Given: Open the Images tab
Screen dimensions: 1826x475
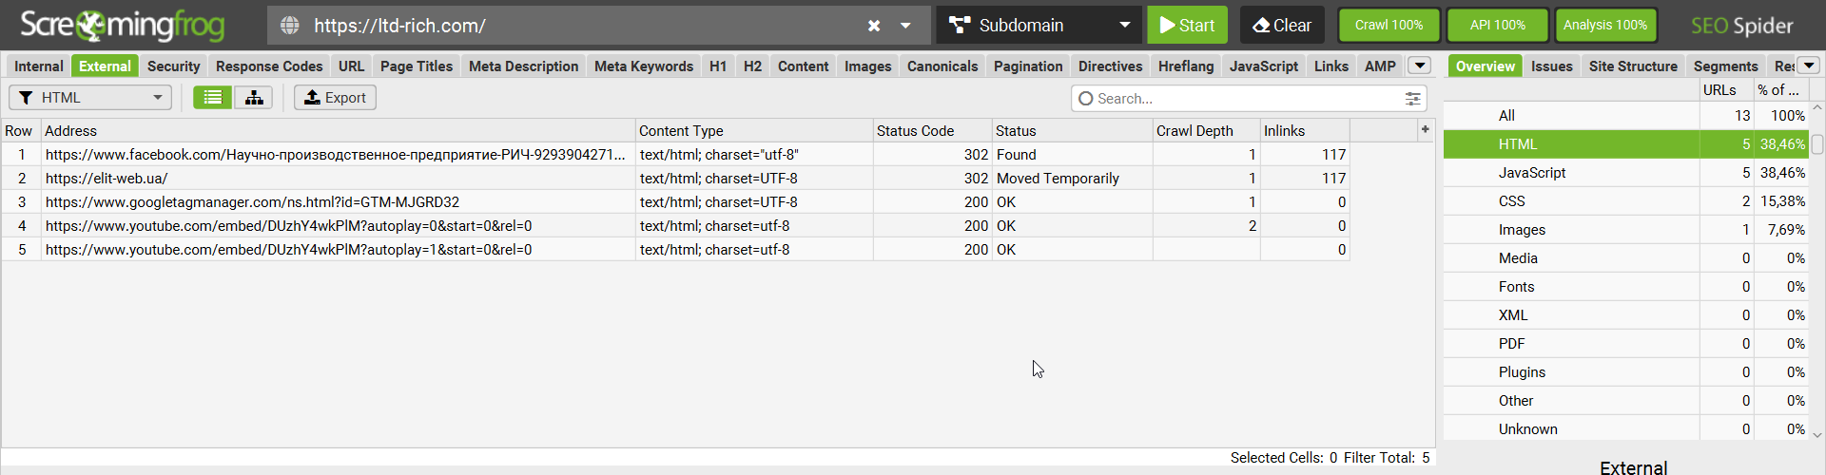Looking at the screenshot, I should click(x=867, y=66).
